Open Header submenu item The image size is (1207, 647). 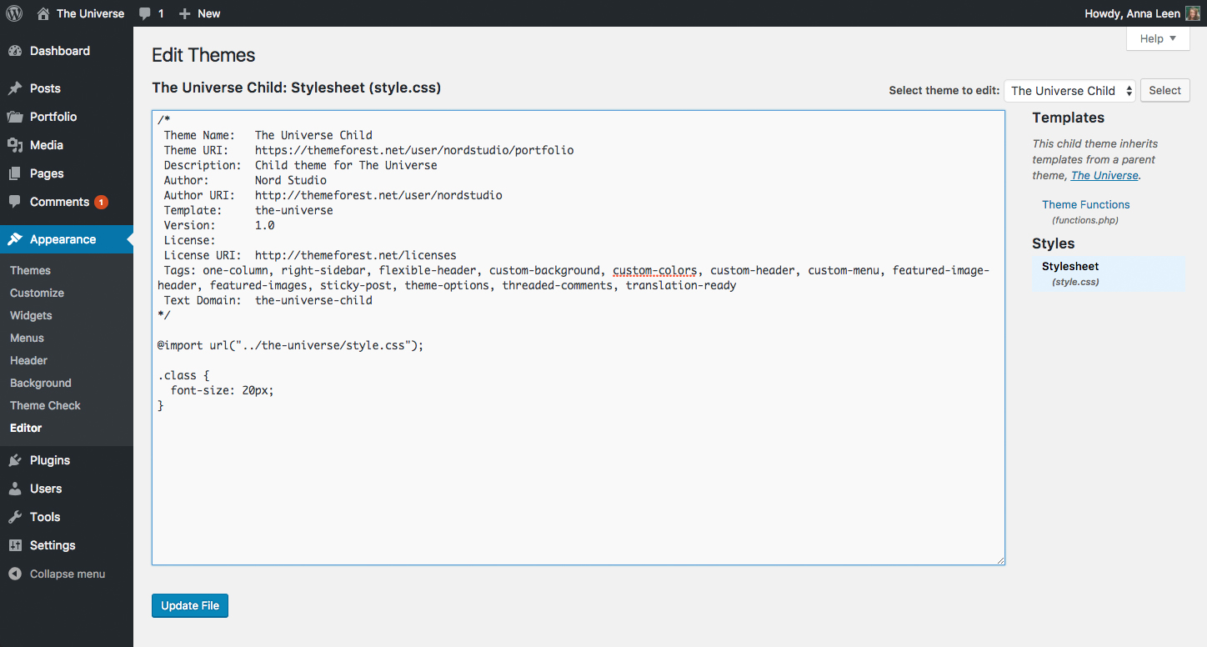point(28,360)
